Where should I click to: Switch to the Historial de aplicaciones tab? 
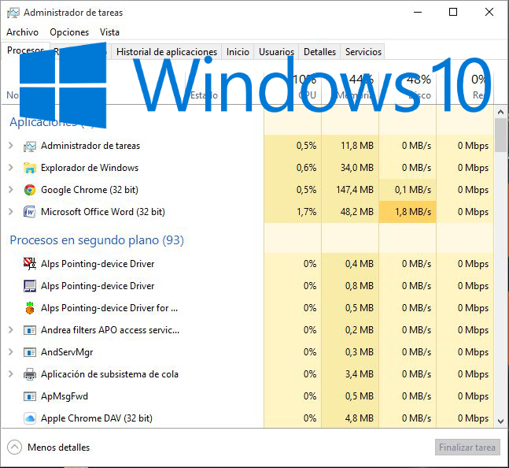point(167,52)
